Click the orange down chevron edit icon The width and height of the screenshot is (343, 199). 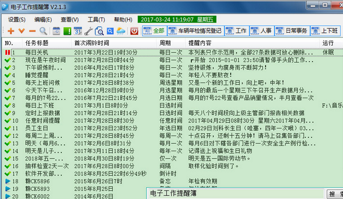(x=22, y=31)
